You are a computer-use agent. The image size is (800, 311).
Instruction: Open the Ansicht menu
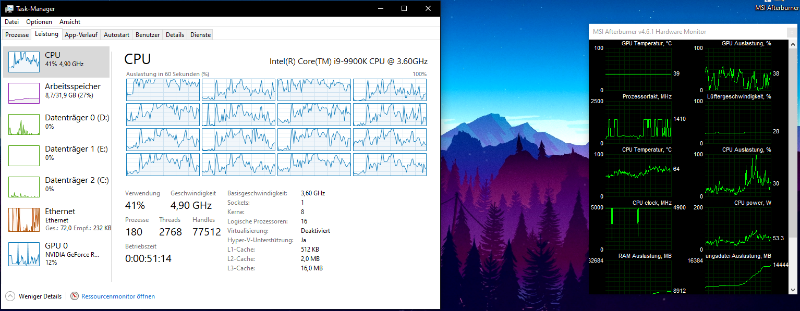tap(70, 22)
